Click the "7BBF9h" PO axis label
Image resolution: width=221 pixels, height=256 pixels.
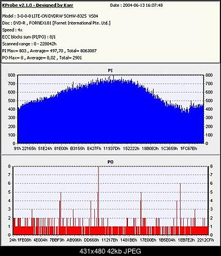(58, 240)
